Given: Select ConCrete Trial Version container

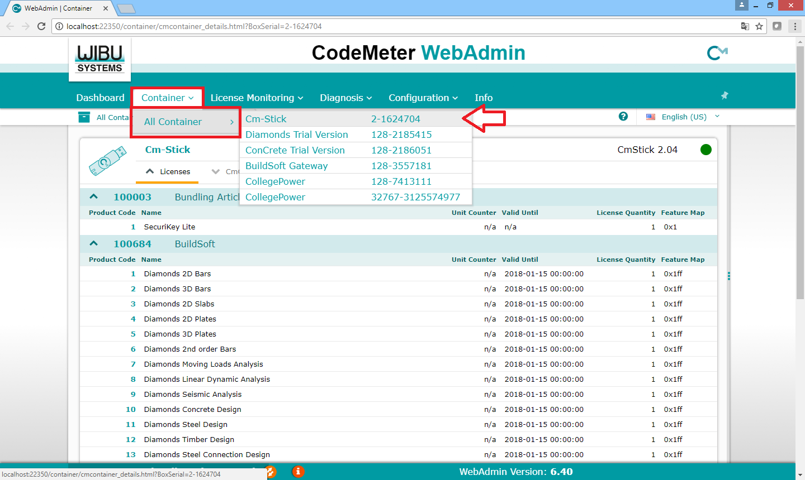Looking at the screenshot, I should point(356,150).
